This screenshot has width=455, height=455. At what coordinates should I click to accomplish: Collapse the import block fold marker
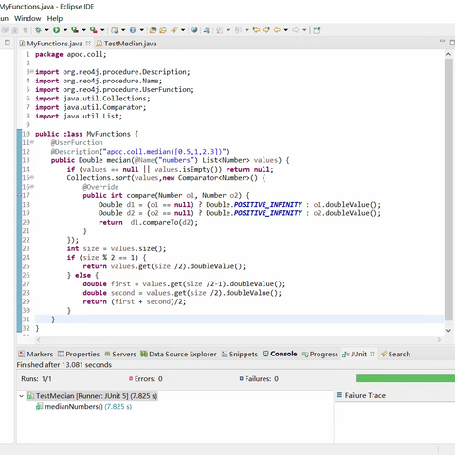pos(32,72)
